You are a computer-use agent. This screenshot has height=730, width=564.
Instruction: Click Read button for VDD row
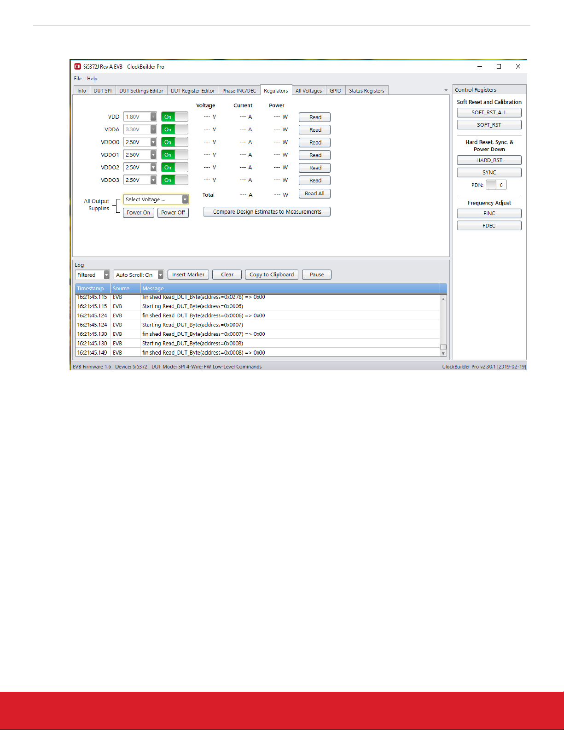click(x=314, y=117)
